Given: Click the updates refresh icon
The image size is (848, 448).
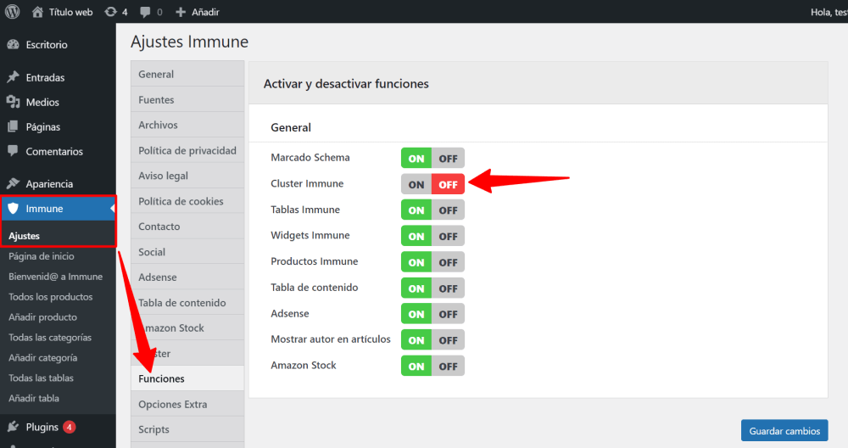Looking at the screenshot, I should tap(110, 12).
